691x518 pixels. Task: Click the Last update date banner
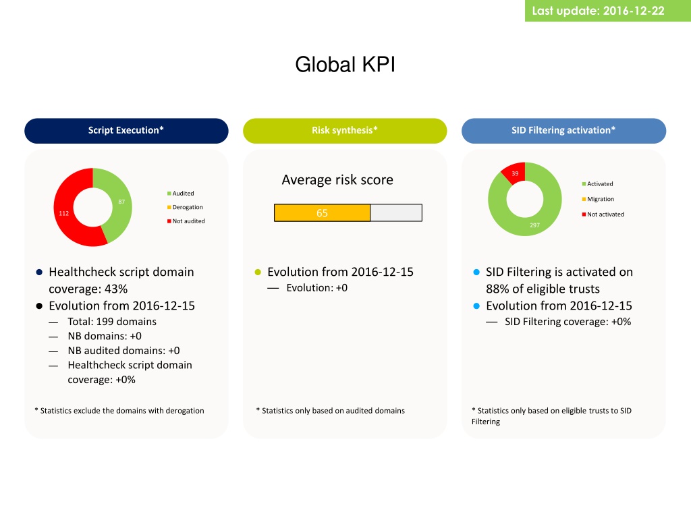608,11
